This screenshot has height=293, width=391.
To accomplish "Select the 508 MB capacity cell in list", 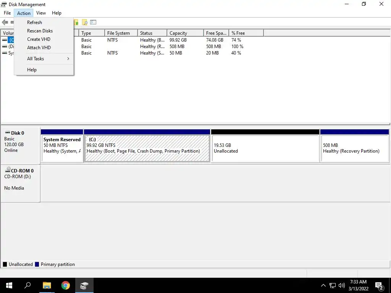I will [x=177, y=46].
